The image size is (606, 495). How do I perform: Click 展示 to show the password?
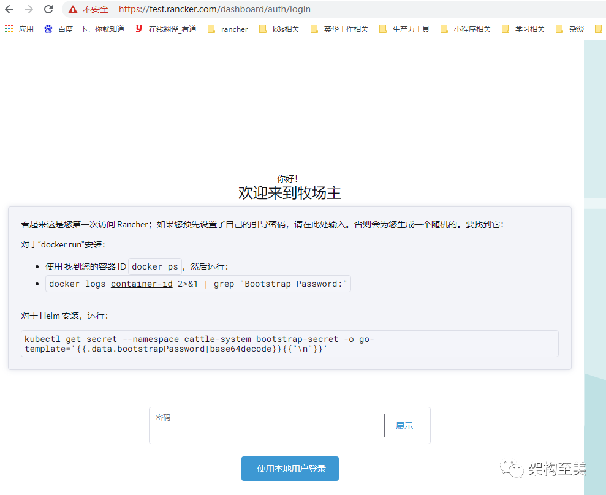(404, 426)
